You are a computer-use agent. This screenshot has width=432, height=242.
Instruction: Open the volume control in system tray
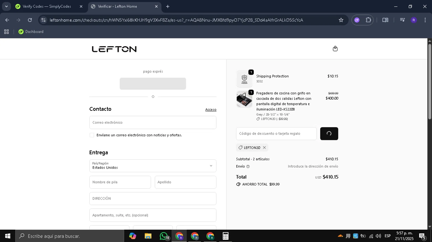tap(378, 236)
